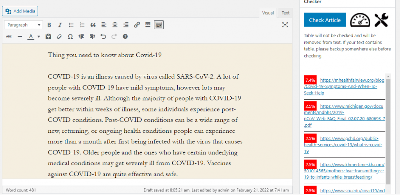Screen dimensions: 400x195
Task: Click the 'Thing you need to know' title line
Action: [x=105, y=55]
